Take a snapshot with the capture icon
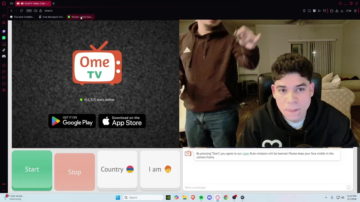Viewport: 360px width, 202px height. coord(309,11)
